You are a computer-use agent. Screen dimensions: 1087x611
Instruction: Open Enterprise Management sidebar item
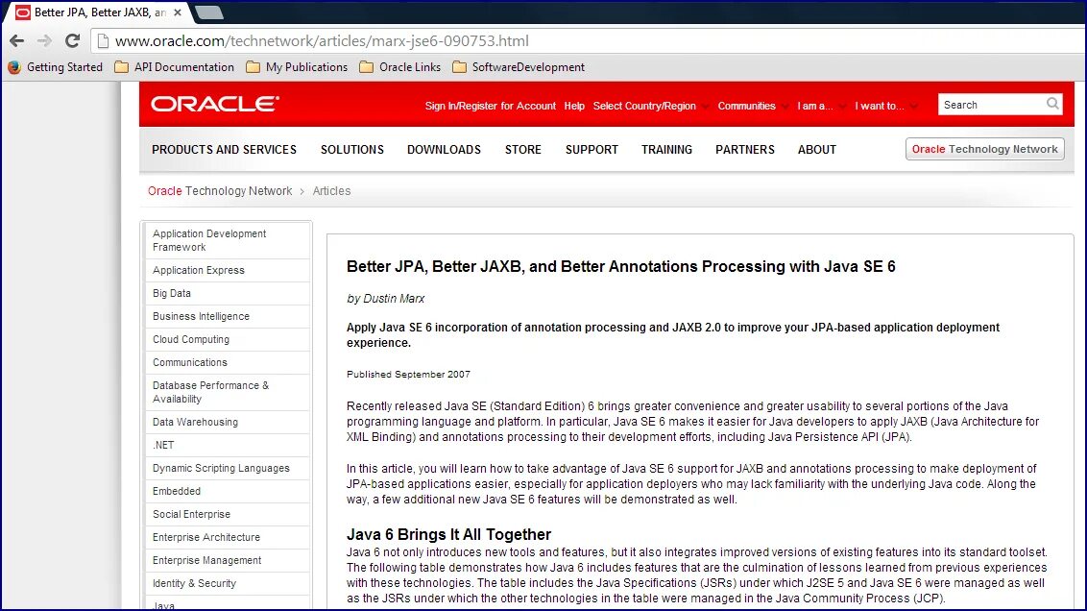(x=228, y=560)
